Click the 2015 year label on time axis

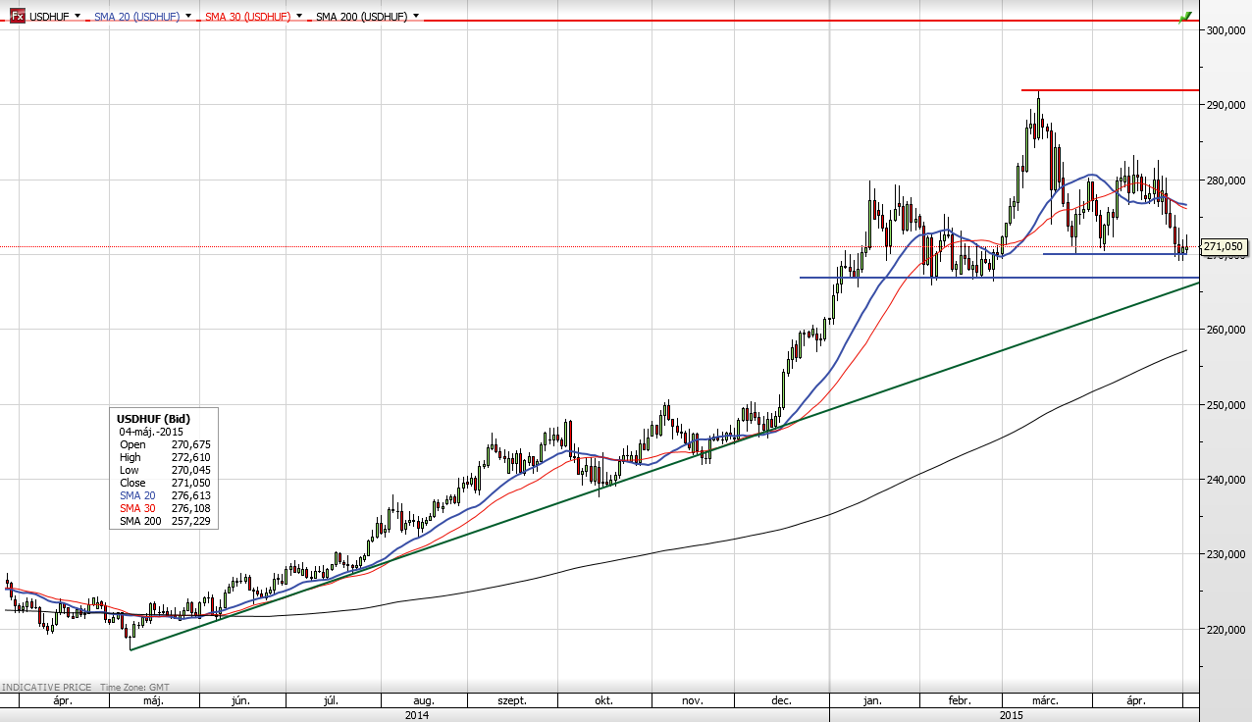pyautogui.click(x=1012, y=715)
